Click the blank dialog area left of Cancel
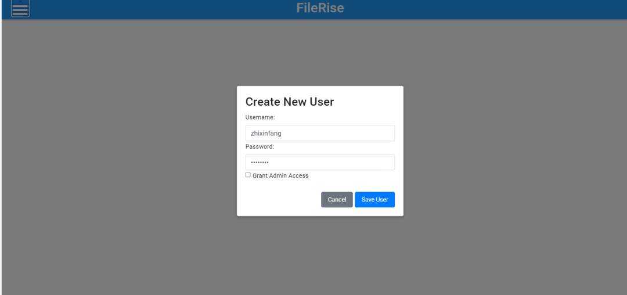Image resolution: width=627 pixels, height=295 pixels. coord(279,200)
